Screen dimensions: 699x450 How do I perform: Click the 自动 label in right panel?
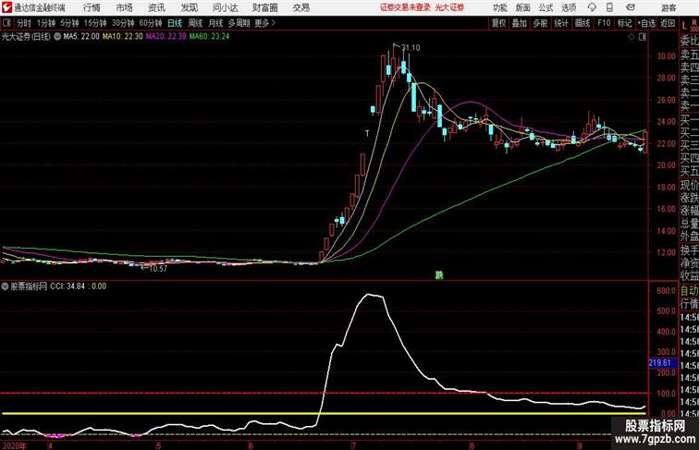click(x=689, y=291)
